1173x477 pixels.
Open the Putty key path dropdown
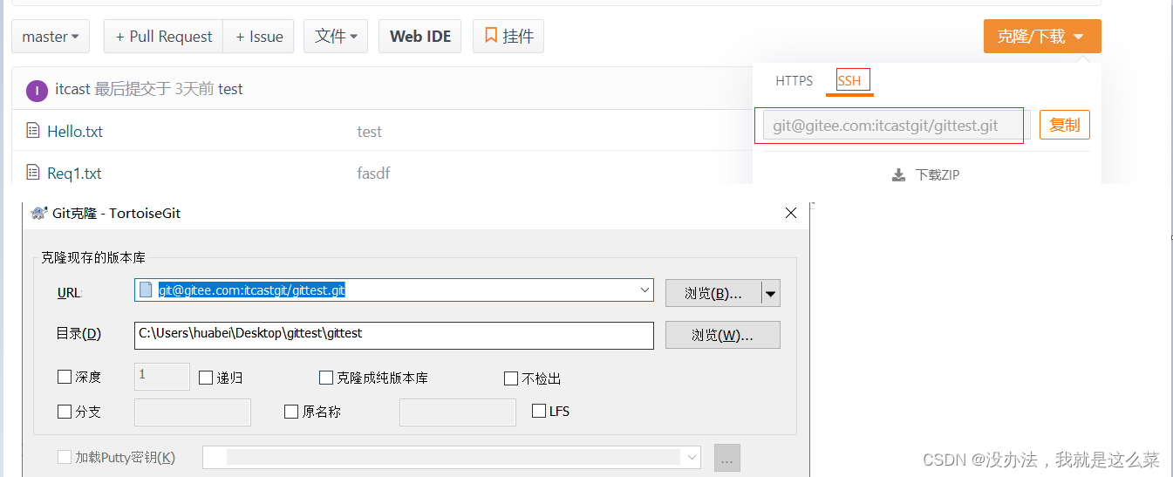(x=692, y=457)
